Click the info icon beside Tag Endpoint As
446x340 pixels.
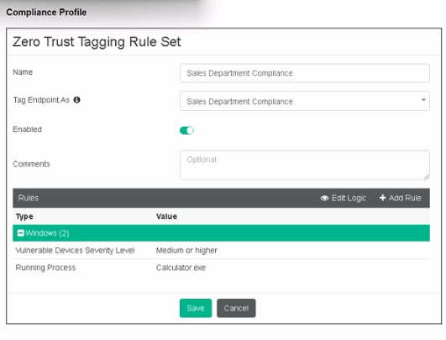point(76,100)
